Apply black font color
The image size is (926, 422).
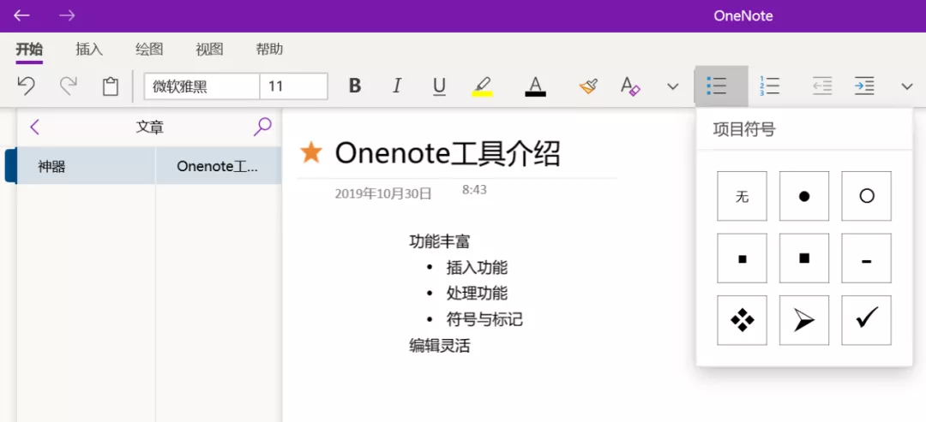click(535, 86)
